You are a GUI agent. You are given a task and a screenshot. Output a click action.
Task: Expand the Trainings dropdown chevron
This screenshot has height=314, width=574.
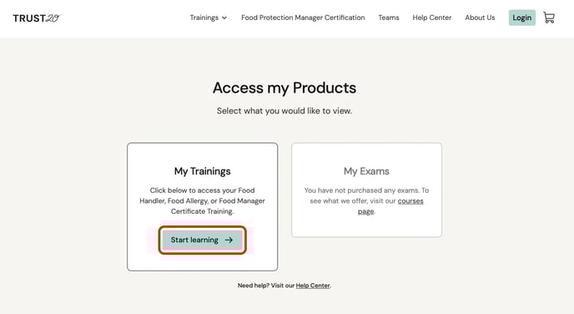click(x=224, y=18)
